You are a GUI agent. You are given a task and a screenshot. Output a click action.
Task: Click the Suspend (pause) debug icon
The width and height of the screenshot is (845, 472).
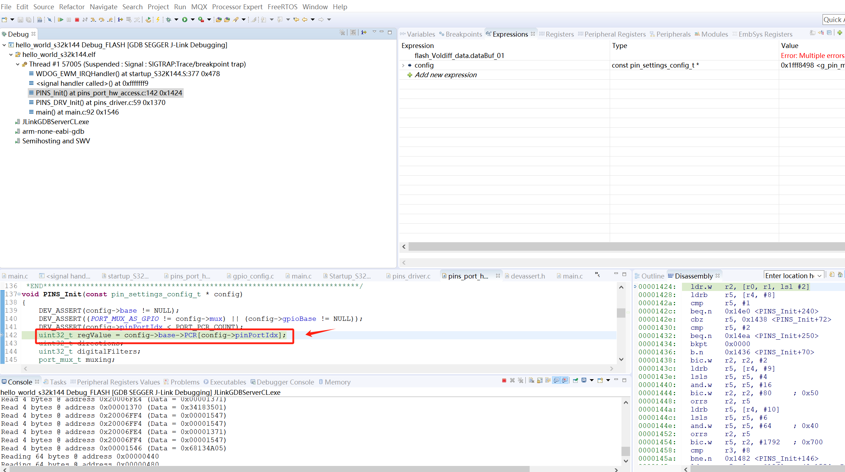pyautogui.click(x=69, y=20)
